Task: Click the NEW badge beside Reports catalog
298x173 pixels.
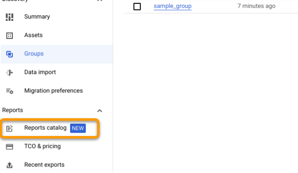Action: (x=78, y=128)
